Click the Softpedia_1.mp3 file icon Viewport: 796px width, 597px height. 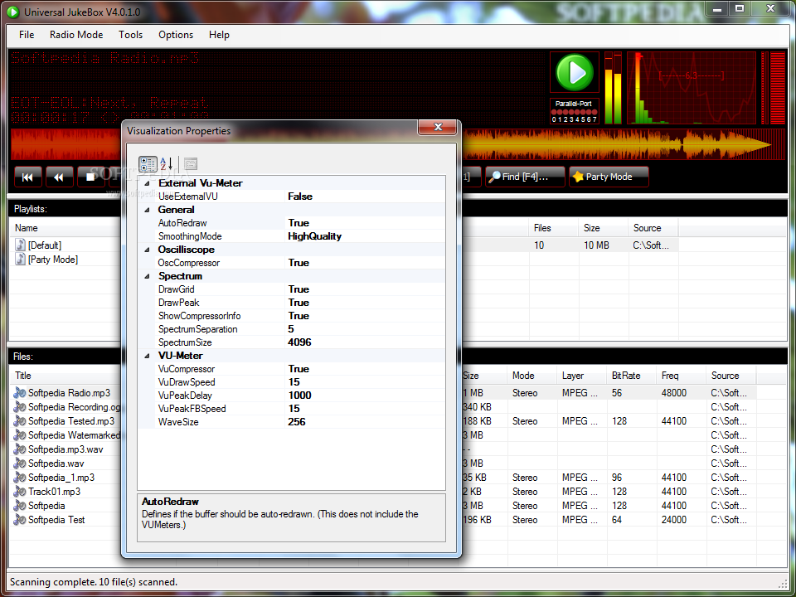click(x=20, y=478)
